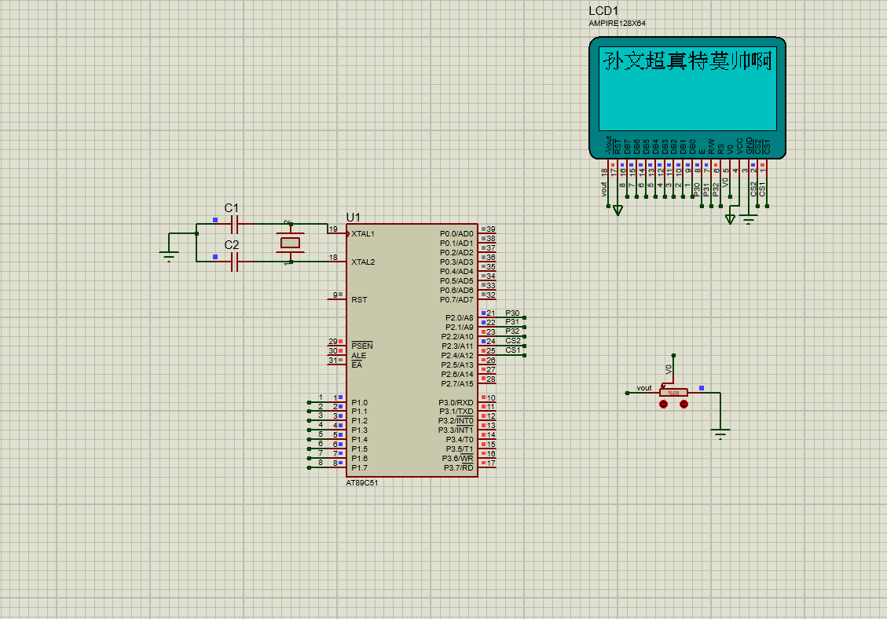
Task: Click the P2.4/A12 pin label
Action: [x=457, y=355]
